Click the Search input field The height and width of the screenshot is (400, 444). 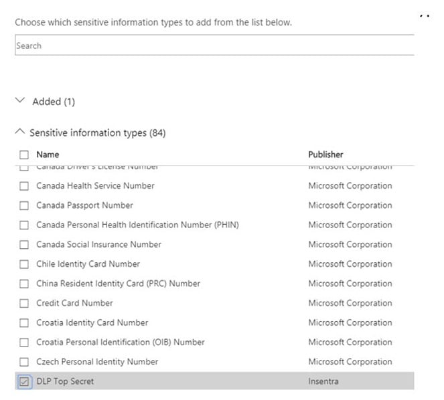pyautogui.click(x=214, y=45)
